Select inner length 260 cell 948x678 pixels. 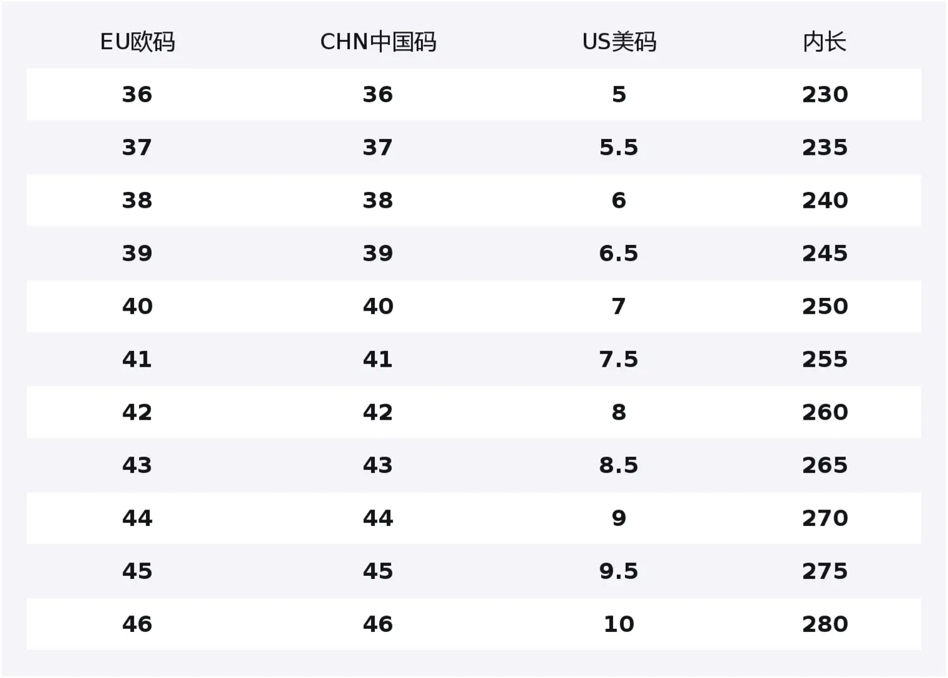point(825,413)
